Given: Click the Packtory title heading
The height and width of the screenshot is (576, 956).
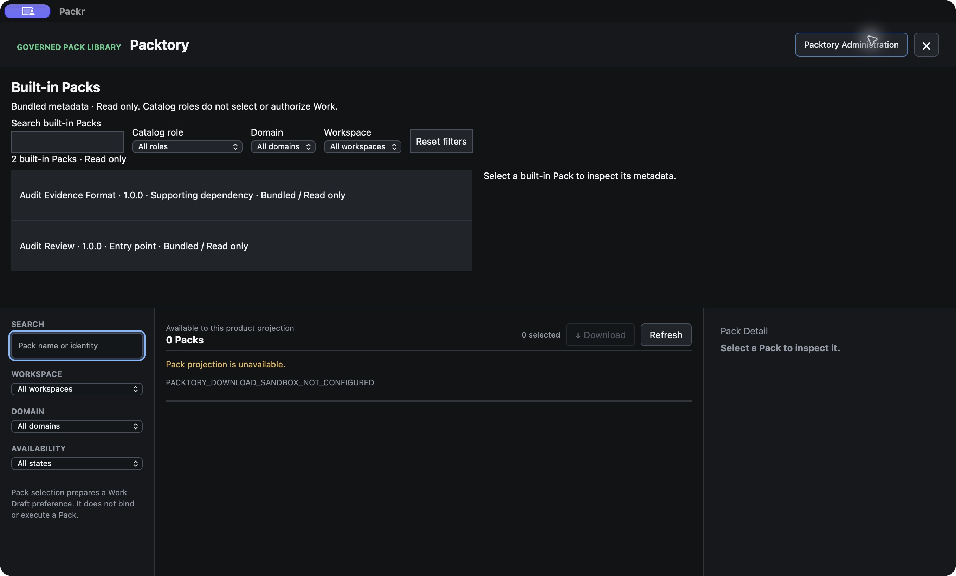Looking at the screenshot, I should click(x=160, y=45).
